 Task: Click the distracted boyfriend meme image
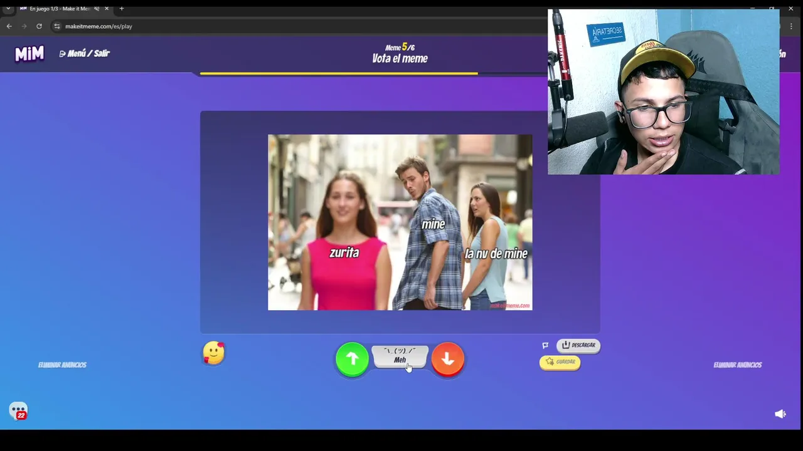click(x=400, y=222)
